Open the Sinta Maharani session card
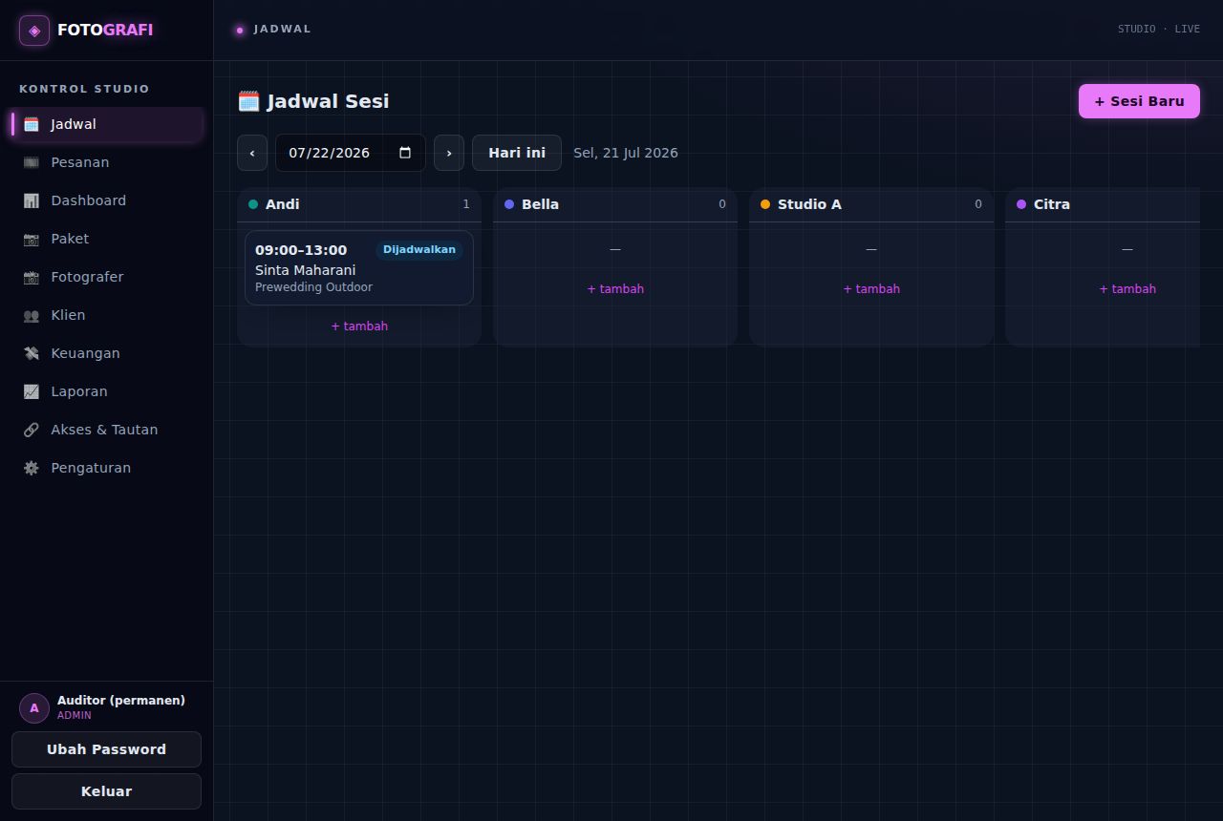The width and height of the screenshot is (1223, 821). click(359, 267)
